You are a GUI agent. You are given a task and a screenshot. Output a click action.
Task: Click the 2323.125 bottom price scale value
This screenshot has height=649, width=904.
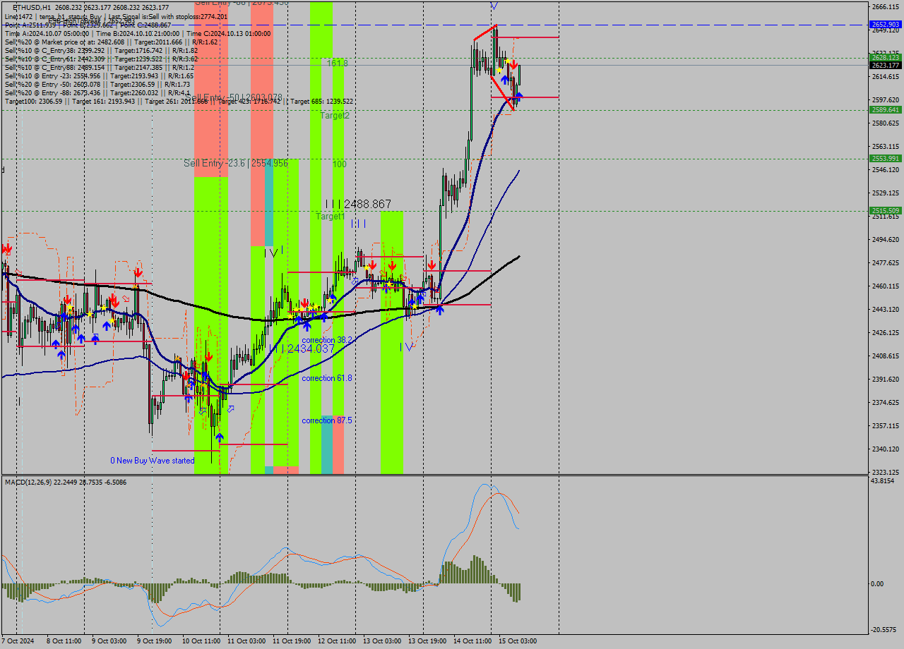(x=885, y=472)
